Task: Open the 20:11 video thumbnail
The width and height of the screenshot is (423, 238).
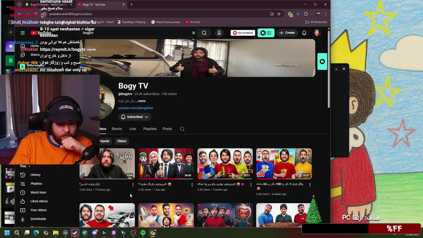Action: 225,164
